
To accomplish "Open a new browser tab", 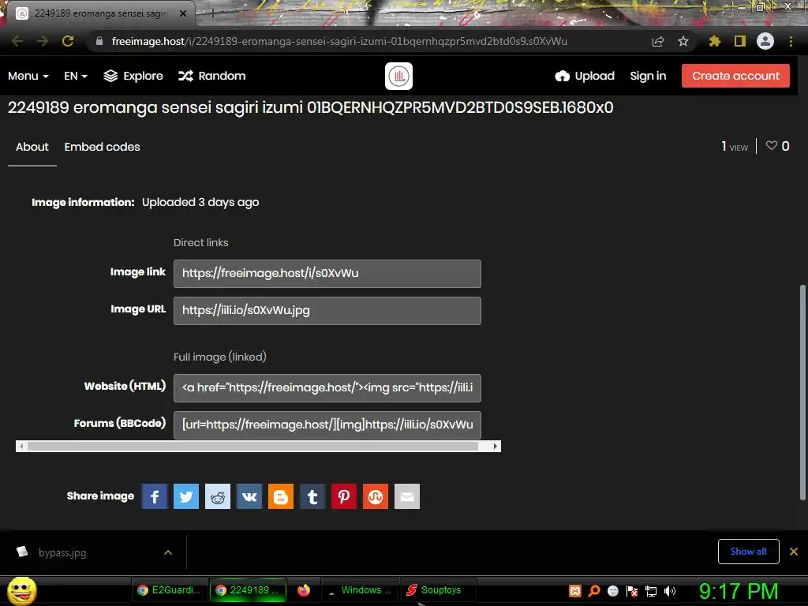I will 212,14.
